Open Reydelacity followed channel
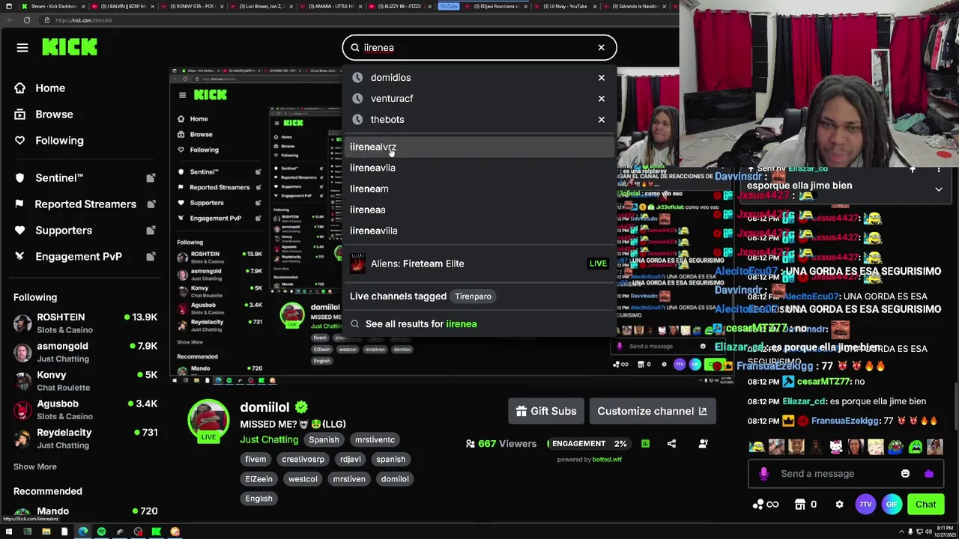 (x=85, y=438)
